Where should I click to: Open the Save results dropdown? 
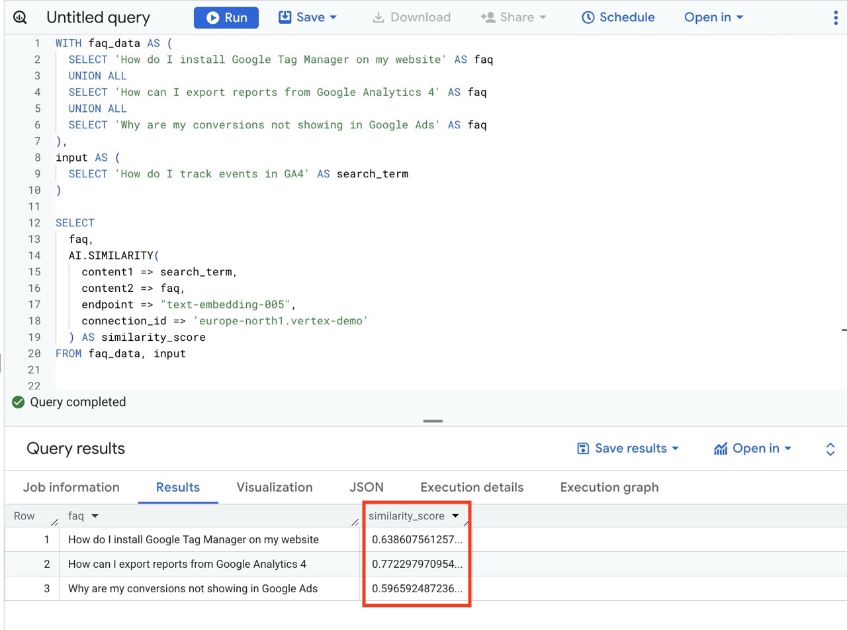click(x=628, y=449)
